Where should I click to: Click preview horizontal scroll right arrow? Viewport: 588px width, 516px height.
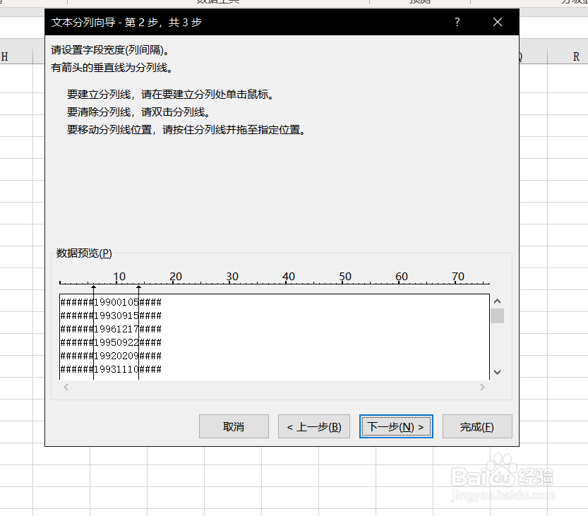(482, 387)
